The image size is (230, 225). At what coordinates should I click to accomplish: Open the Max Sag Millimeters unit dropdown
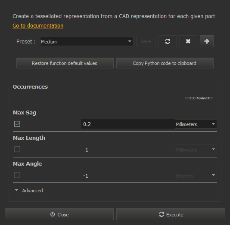click(x=196, y=124)
